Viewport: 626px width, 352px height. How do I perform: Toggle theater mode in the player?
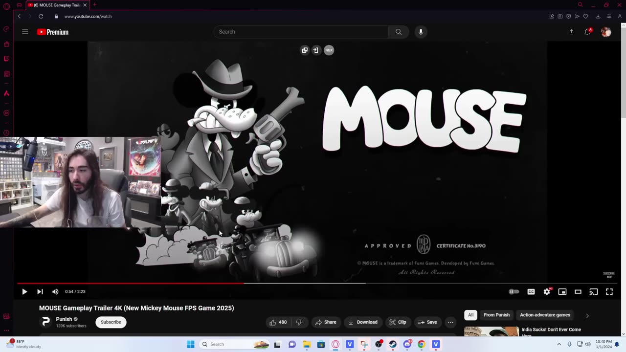(578, 292)
